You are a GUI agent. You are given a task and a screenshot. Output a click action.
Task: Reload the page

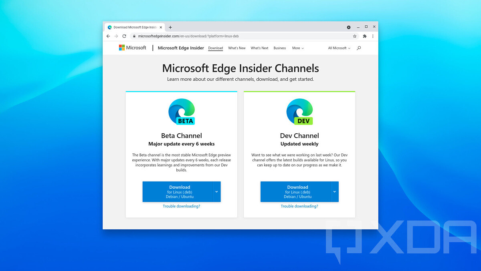pyautogui.click(x=124, y=36)
